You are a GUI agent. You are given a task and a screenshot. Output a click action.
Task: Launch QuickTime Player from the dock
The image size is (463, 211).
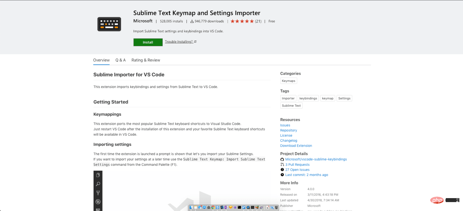tap(248, 207)
